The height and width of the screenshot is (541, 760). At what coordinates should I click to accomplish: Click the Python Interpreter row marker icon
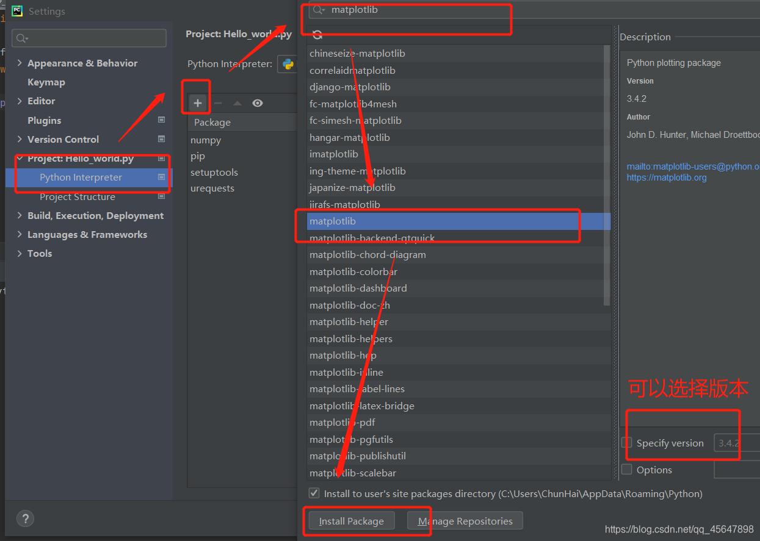[x=161, y=177]
